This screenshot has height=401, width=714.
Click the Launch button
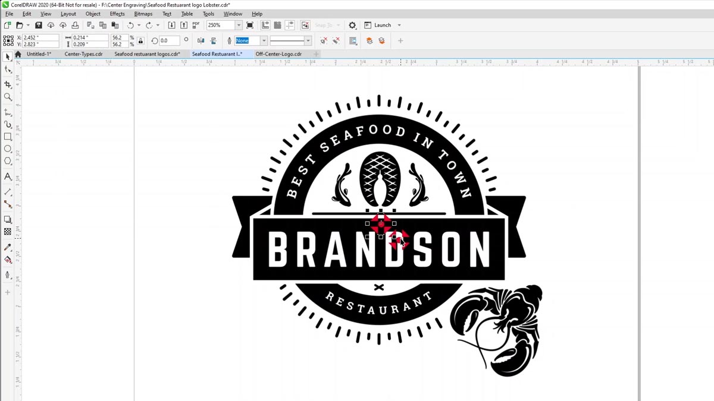click(383, 26)
